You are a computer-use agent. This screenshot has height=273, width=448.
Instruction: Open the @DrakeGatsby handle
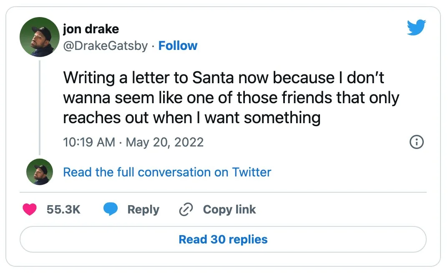click(105, 46)
